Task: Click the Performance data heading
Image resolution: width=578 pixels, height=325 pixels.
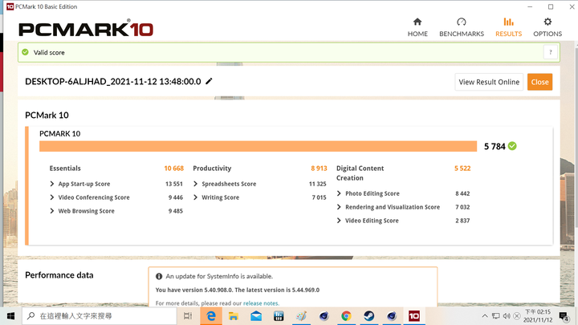Action: point(59,275)
